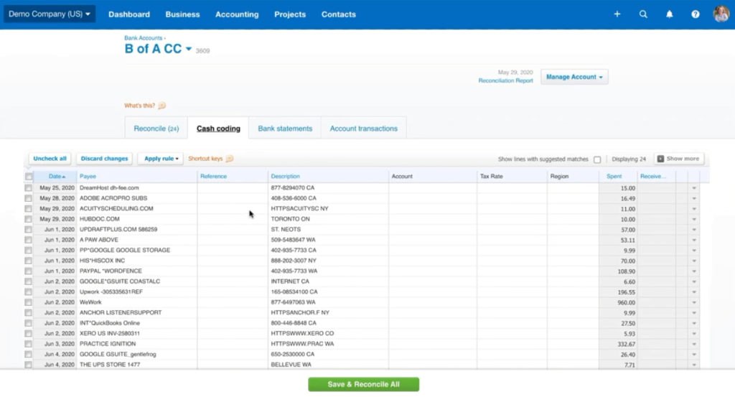Open the Reconciliation Report link
This screenshot has height=397, width=735.
pos(505,81)
